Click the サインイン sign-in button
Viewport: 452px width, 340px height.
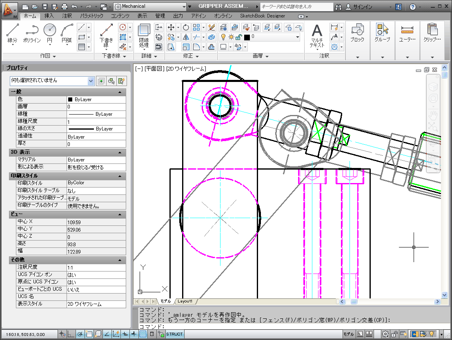click(x=359, y=7)
